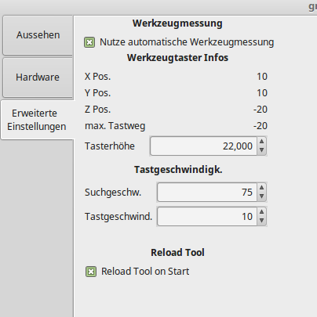
Task: Click the max. Tastweg value
Action: [261, 126]
